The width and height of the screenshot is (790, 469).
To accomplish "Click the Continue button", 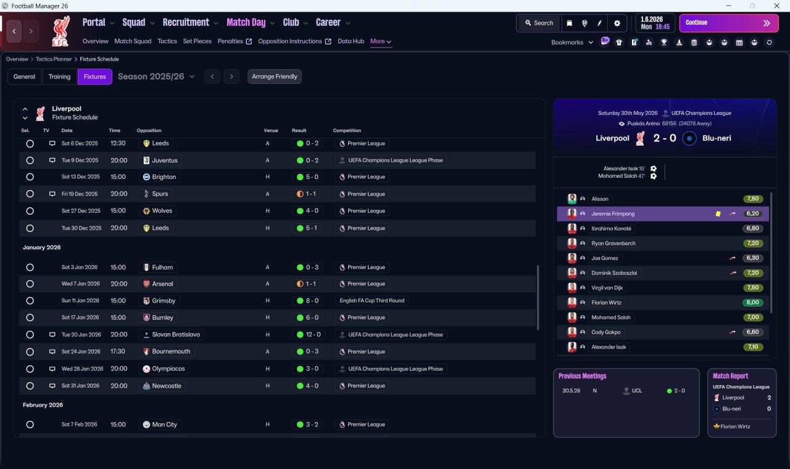I will [729, 23].
